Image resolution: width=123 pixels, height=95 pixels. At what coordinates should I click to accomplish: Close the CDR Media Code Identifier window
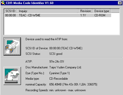(x=120, y=3)
